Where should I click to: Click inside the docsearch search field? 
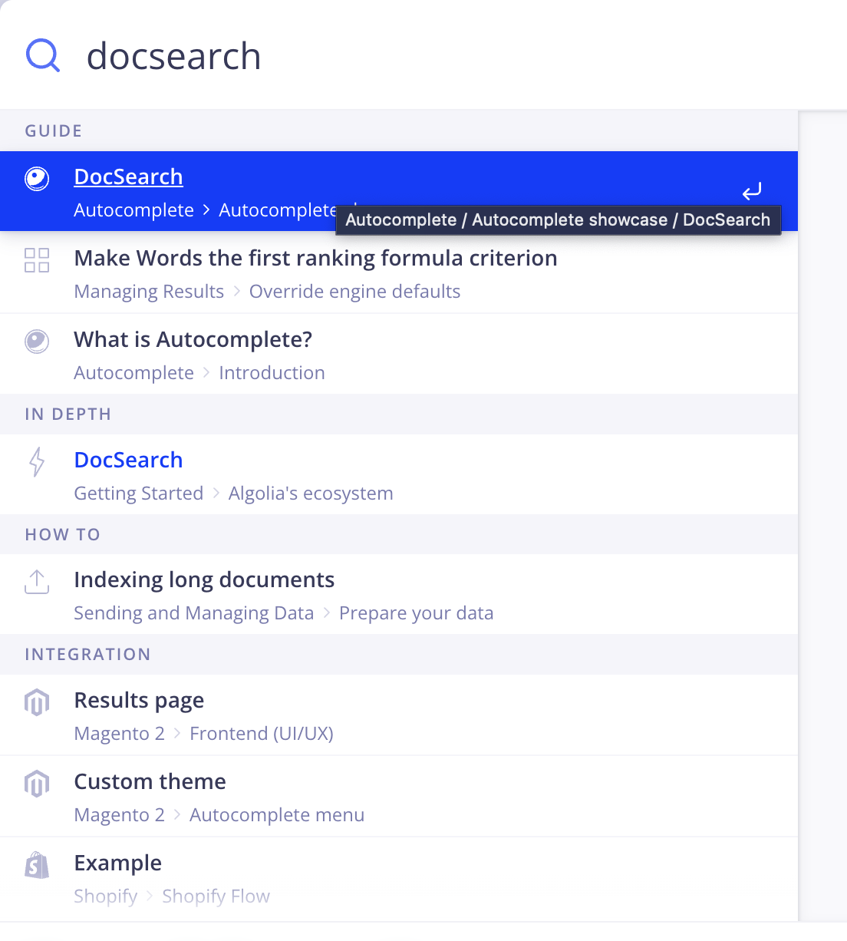[307, 54]
